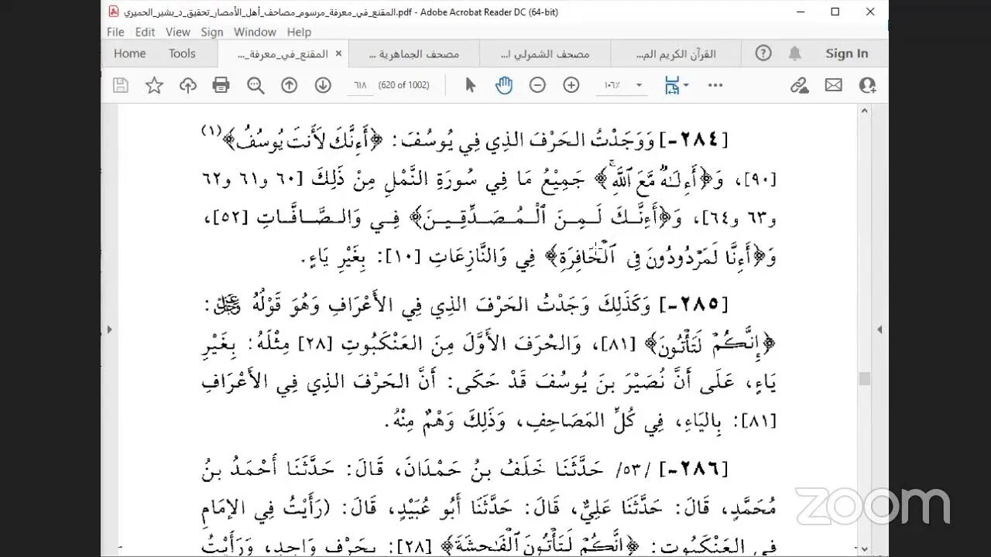Open the Help question mark icon
Image resolution: width=991 pixels, height=557 pixels.
point(763,53)
